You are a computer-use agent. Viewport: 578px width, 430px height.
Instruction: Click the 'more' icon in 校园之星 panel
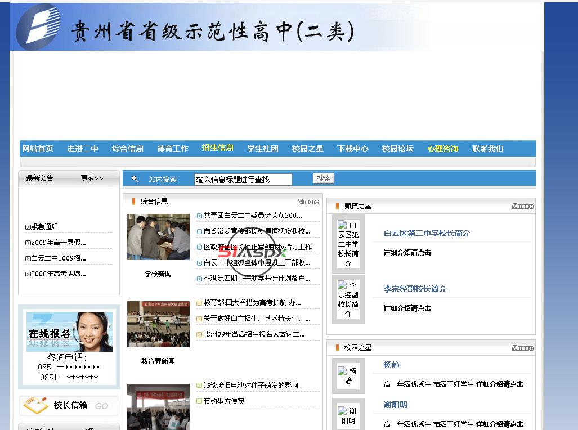click(x=523, y=348)
